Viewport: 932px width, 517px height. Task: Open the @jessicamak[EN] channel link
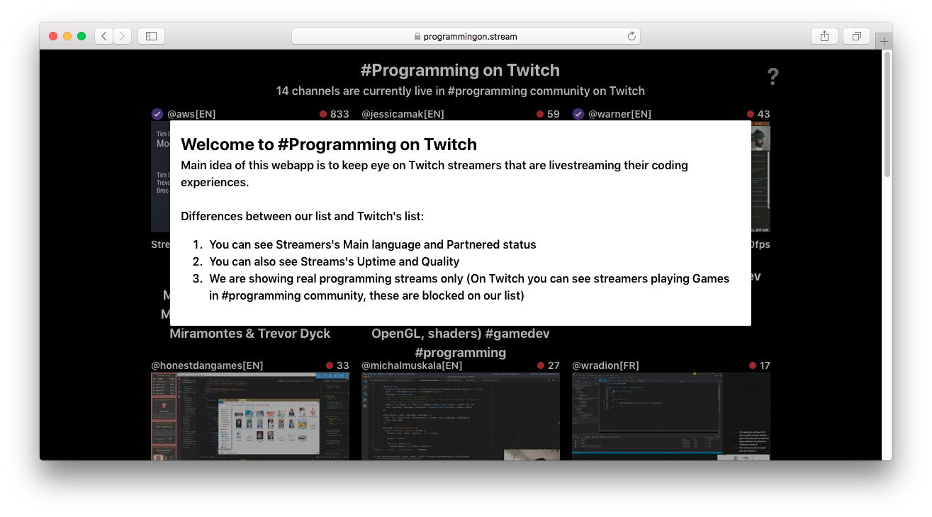[x=403, y=113]
